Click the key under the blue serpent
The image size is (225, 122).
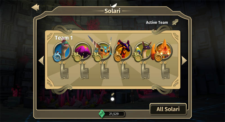[64, 71]
